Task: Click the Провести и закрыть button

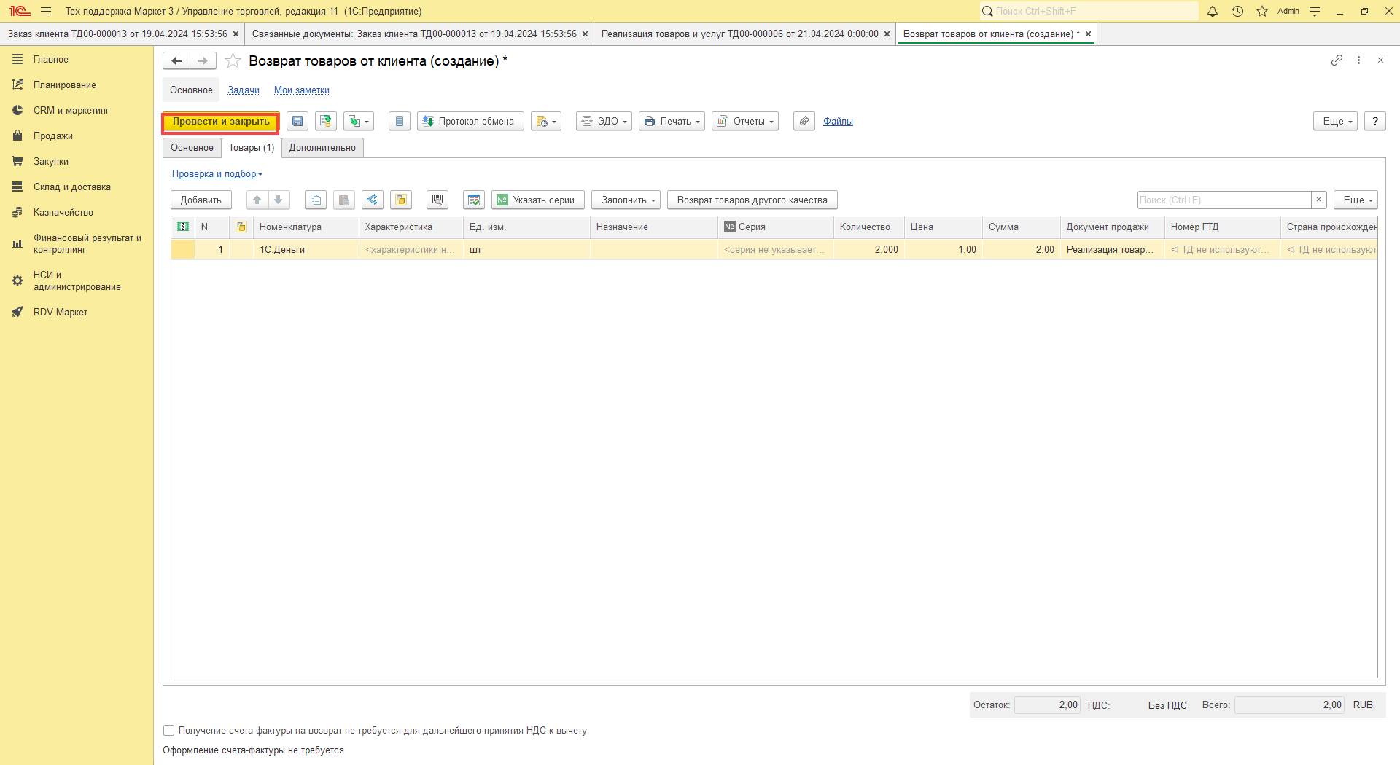Action: 221,122
